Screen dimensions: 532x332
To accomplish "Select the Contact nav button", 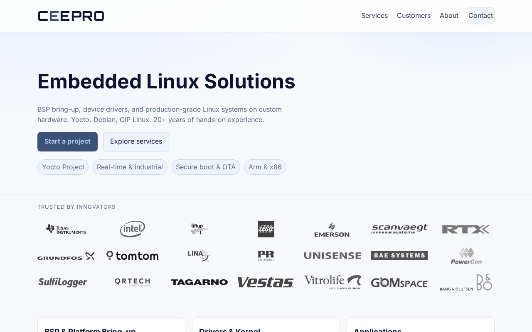I will [x=480, y=16].
